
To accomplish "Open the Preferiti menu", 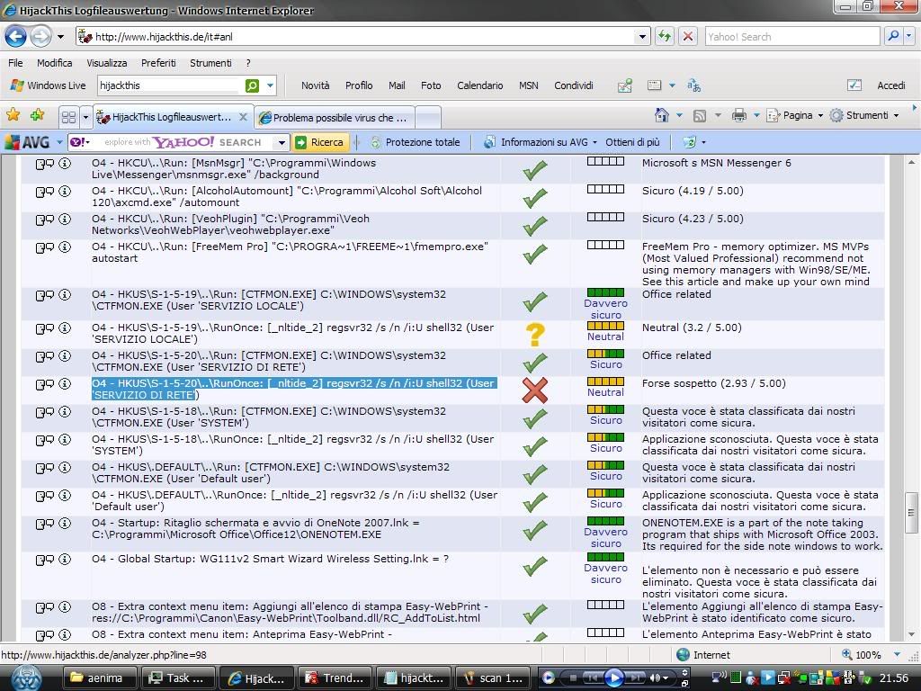I will tap(158, 63).
